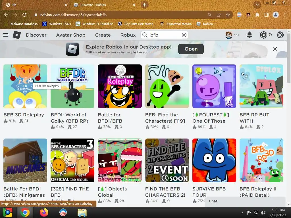The height and width of the screenshot is (218, 291).
Task: Click the taskbar volume speaker icon
Action: [263, 213]
